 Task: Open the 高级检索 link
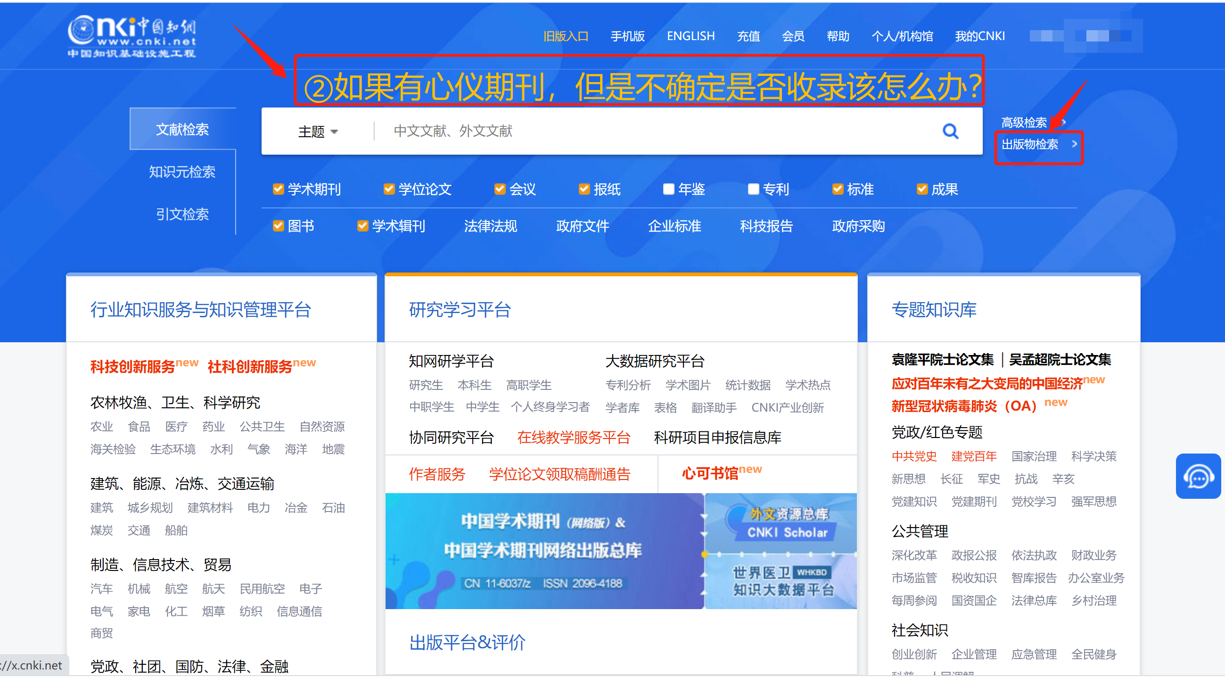click(1024, 123)
